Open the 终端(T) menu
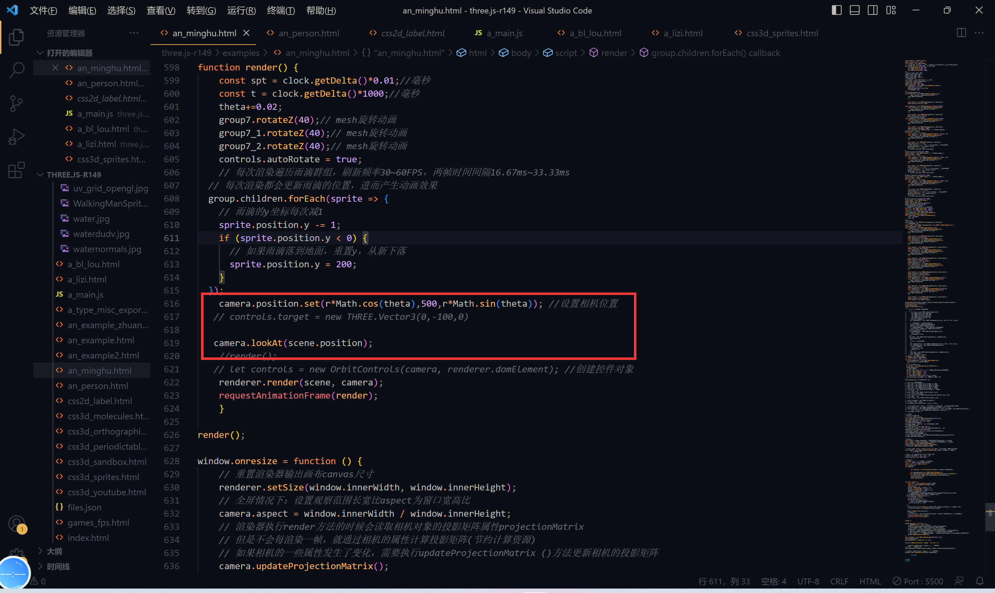Image resolution: width=995 pixels, height=593 pixels. (281, 10)
